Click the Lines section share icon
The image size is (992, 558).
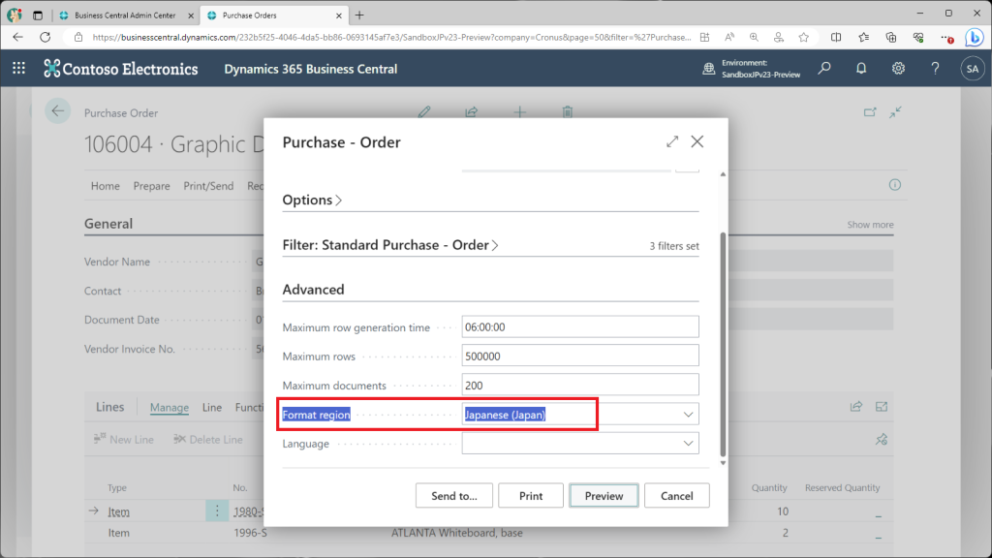pyautogui.click(x=856, y=406)
